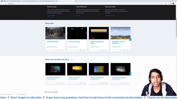Close the first Alexa Developer Console tab
Screen dimensions: 177x99
tap(24, 1)
